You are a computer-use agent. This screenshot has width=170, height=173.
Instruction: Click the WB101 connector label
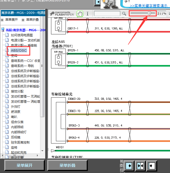pos(60,147)
